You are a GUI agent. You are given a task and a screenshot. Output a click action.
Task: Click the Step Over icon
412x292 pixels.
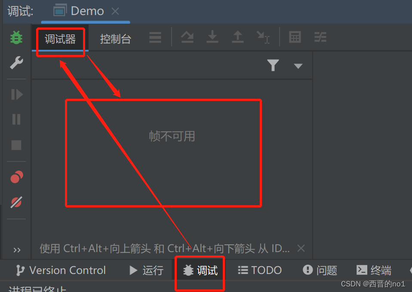tap(188, 37)
